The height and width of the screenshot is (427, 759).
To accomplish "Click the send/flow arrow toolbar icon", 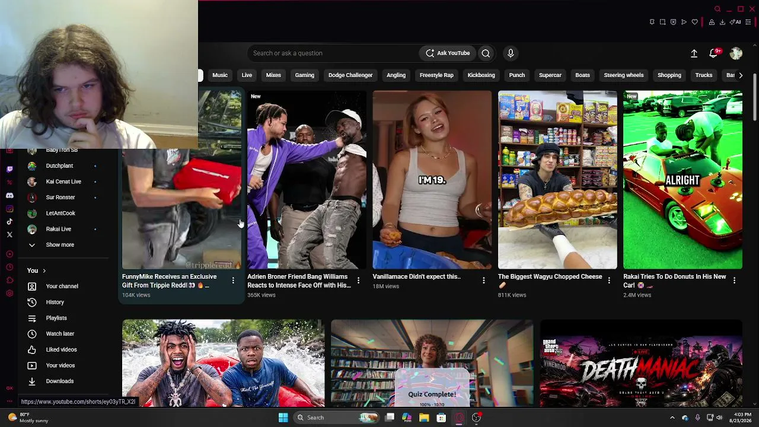I will (684, 22).
